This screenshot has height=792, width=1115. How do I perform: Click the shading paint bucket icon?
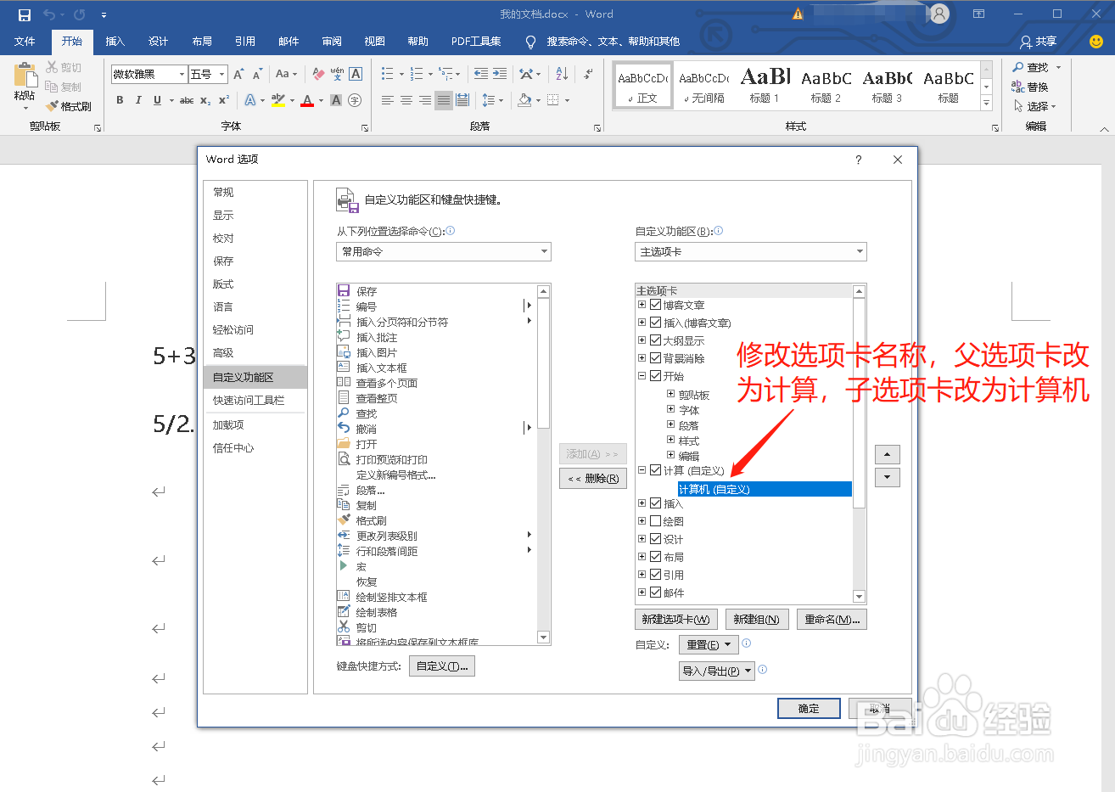[524, 100]
